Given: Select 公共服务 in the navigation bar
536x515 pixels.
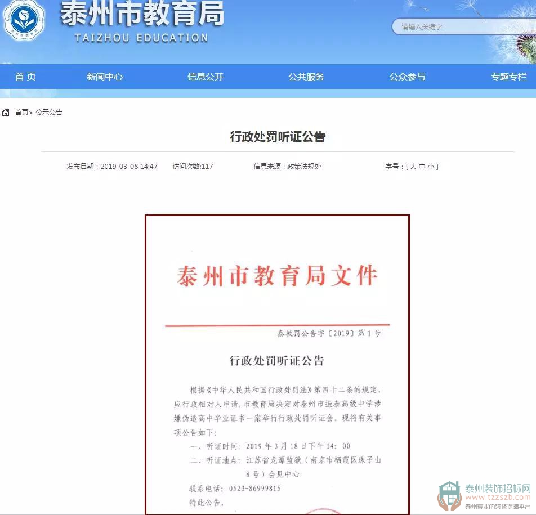Looking at the screenshot, I should (x=306, y=77).
